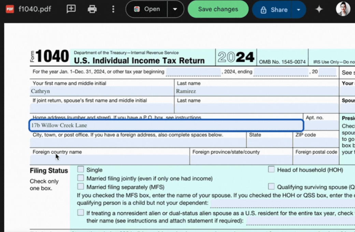Click the 2024 ending date field

tap(281, 72)
